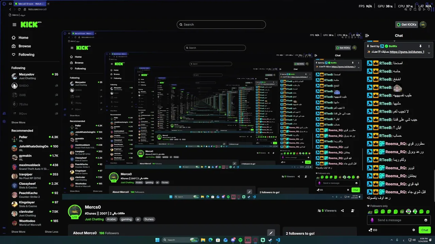Select the gaming tag
Screen dimensions: 435x244
point(126,219)
